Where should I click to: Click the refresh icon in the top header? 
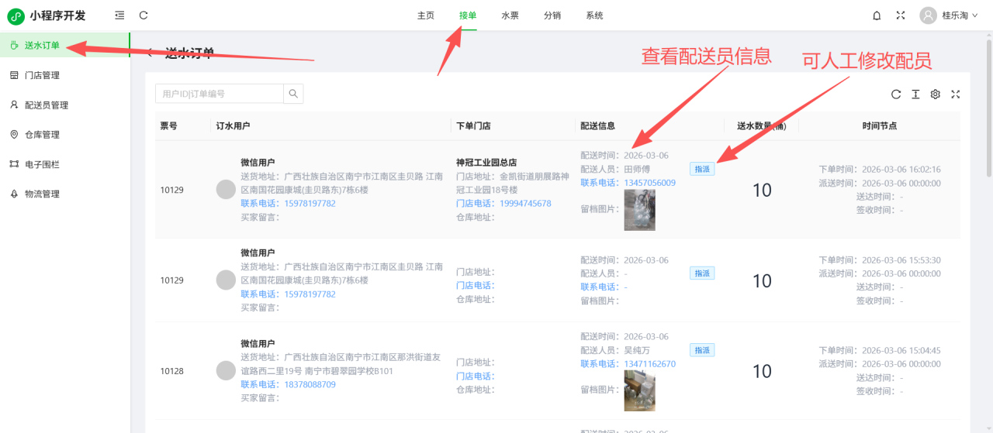[x=144, y=15]
